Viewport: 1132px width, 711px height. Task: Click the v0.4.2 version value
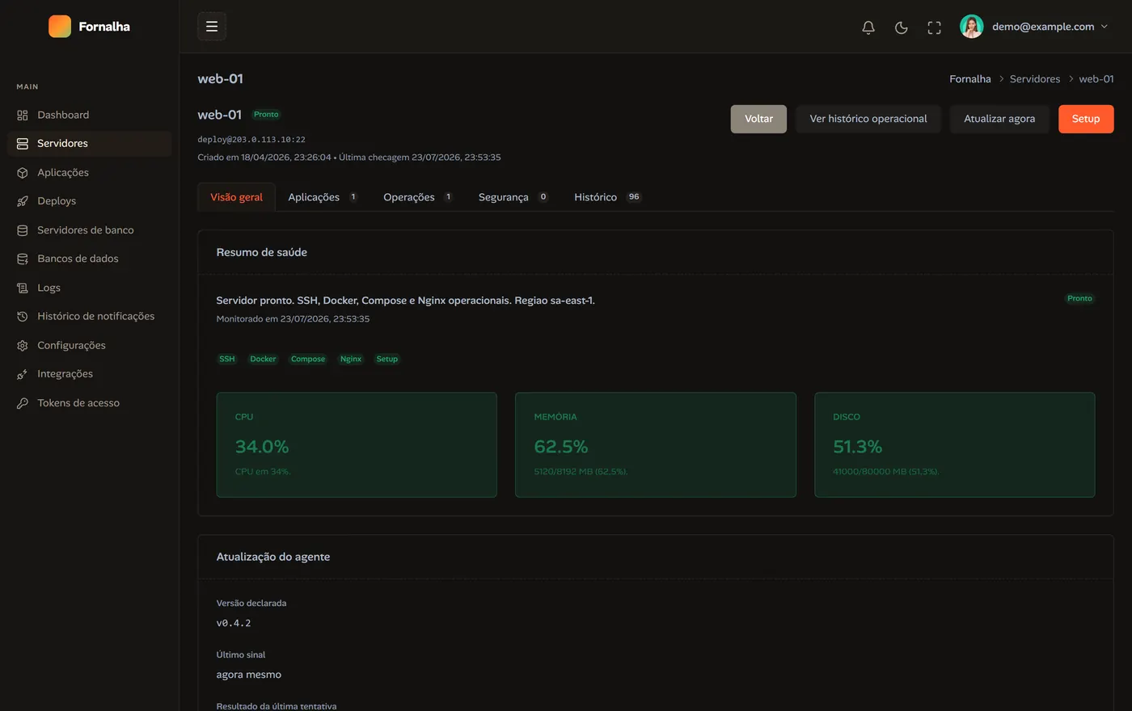[x=234, y=623]
